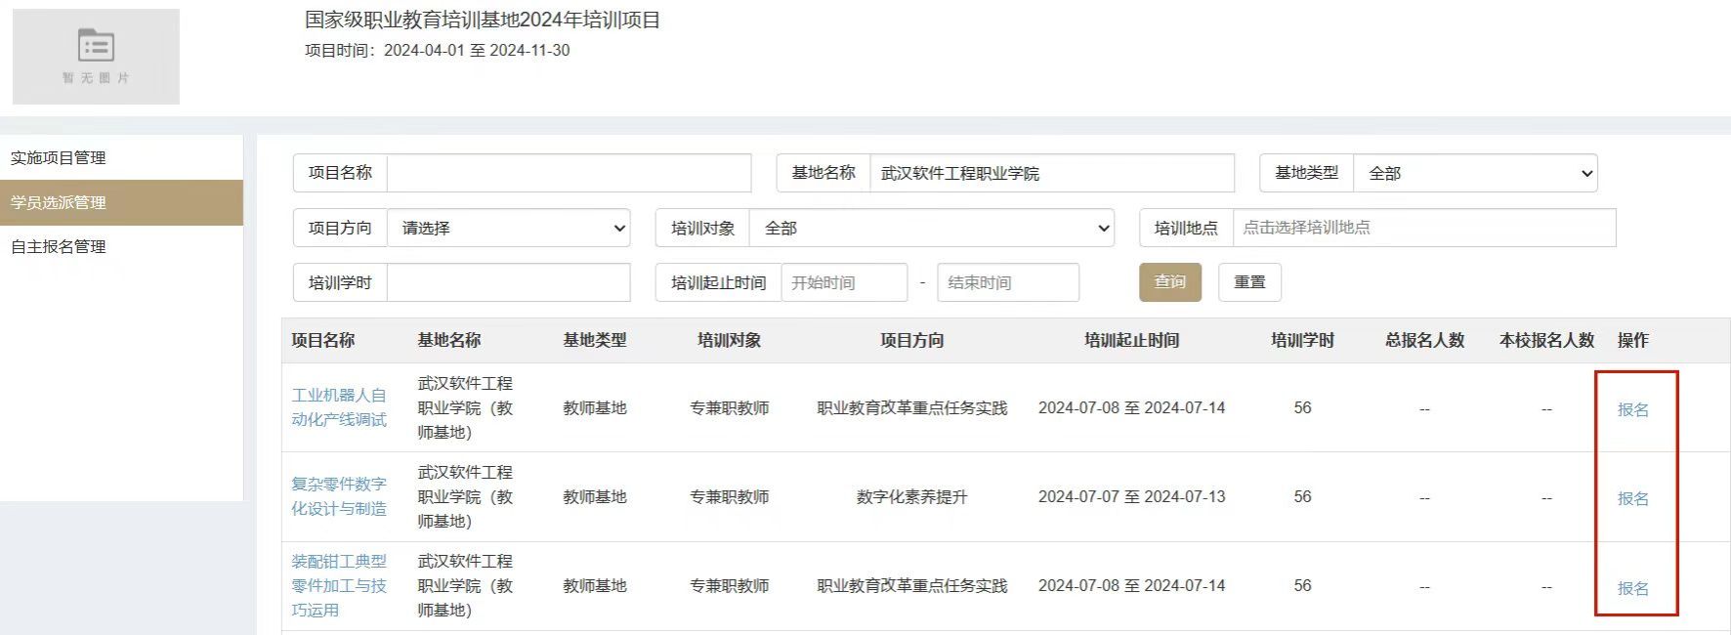The image size is (1731, 635).
Task: Click the 重置 reset button
Action: 1249,282
